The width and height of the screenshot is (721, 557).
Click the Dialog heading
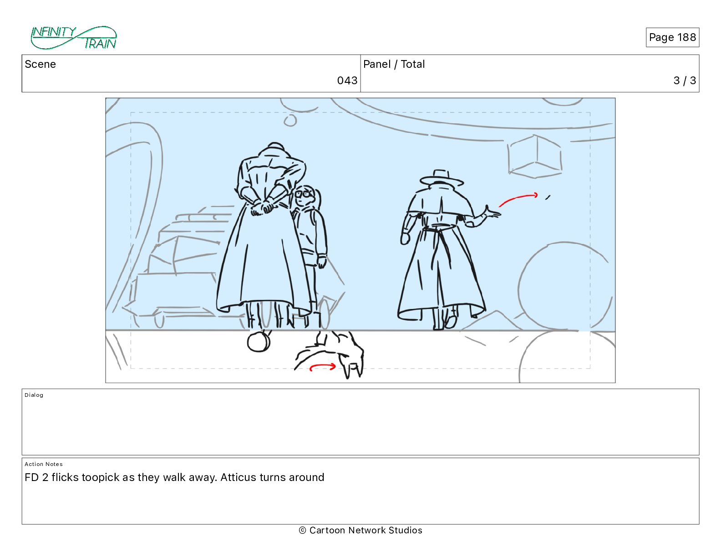(x=34, y=395)
